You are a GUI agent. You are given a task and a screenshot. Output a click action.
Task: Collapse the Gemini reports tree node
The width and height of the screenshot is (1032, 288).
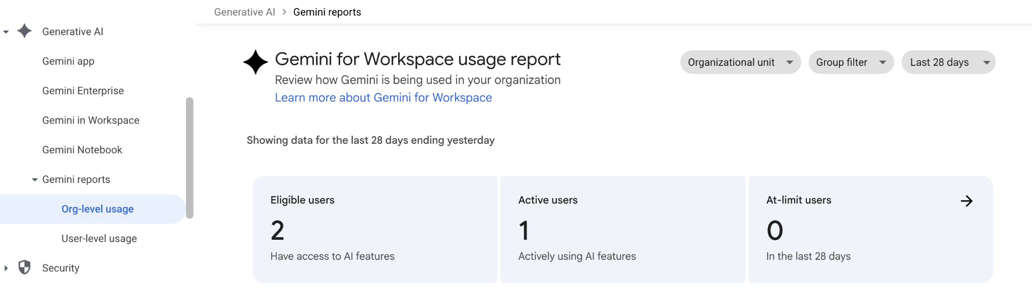pyautogui.click(x=35, y=179)
